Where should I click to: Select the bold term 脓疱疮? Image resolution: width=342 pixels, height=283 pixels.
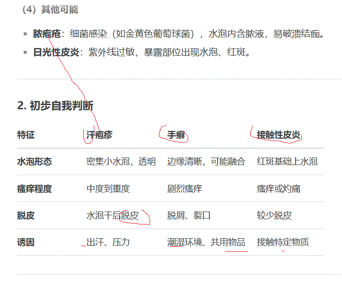click(46, 34)
